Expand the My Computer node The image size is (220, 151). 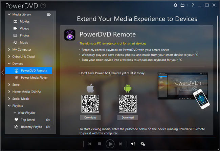coord(9,49)
